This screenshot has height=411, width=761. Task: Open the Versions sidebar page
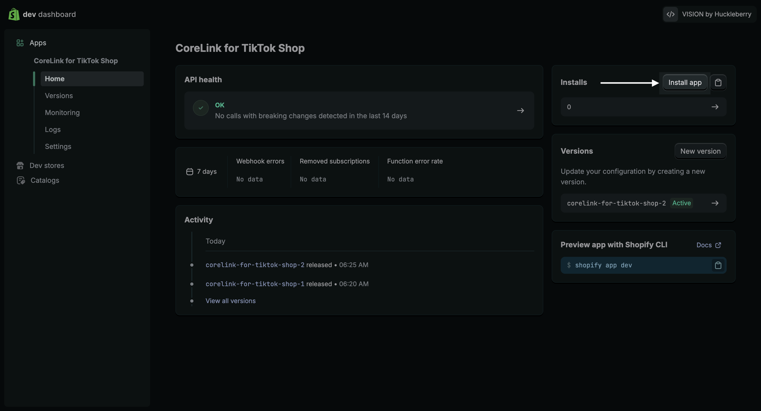tap(59, 96)
